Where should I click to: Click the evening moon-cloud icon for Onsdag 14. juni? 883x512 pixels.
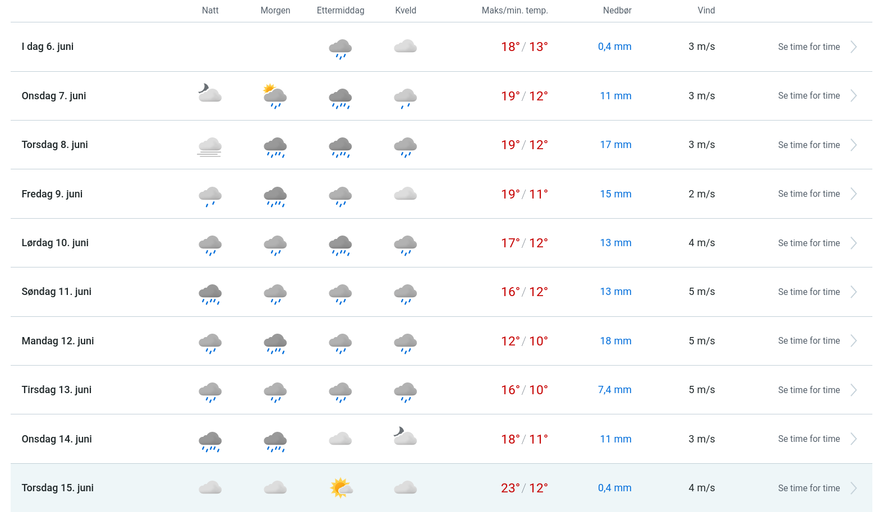[x=405, y=436]
